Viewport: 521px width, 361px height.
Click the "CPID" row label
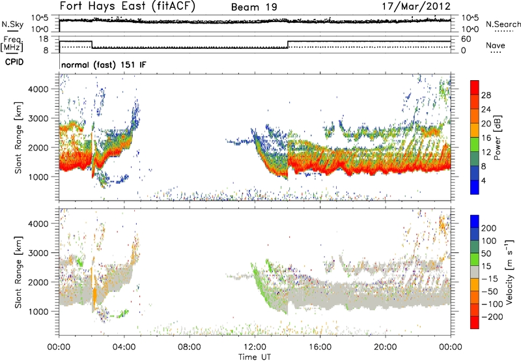(14, 62)
